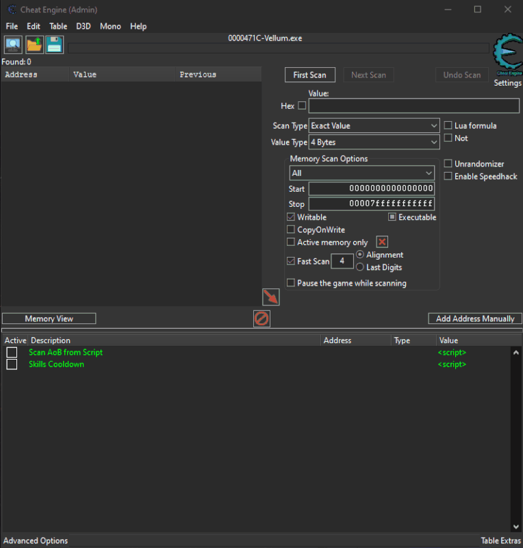Open the Mono menu
Image resolution: width=523 pixels, height=548 pixels.
pos(110,26)
